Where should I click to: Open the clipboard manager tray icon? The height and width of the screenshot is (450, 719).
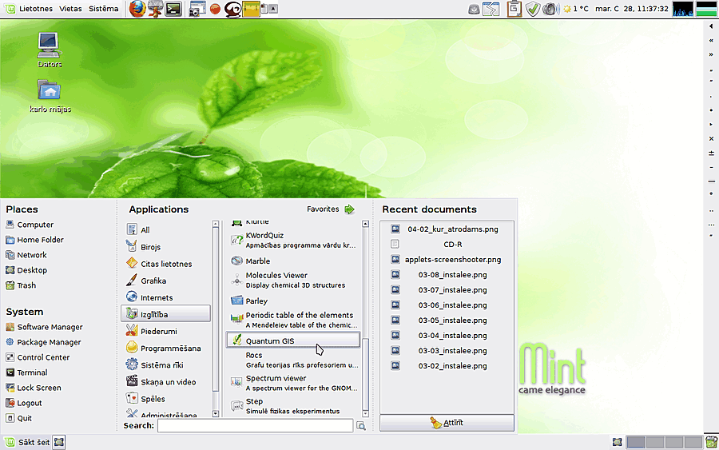point(514,9)
